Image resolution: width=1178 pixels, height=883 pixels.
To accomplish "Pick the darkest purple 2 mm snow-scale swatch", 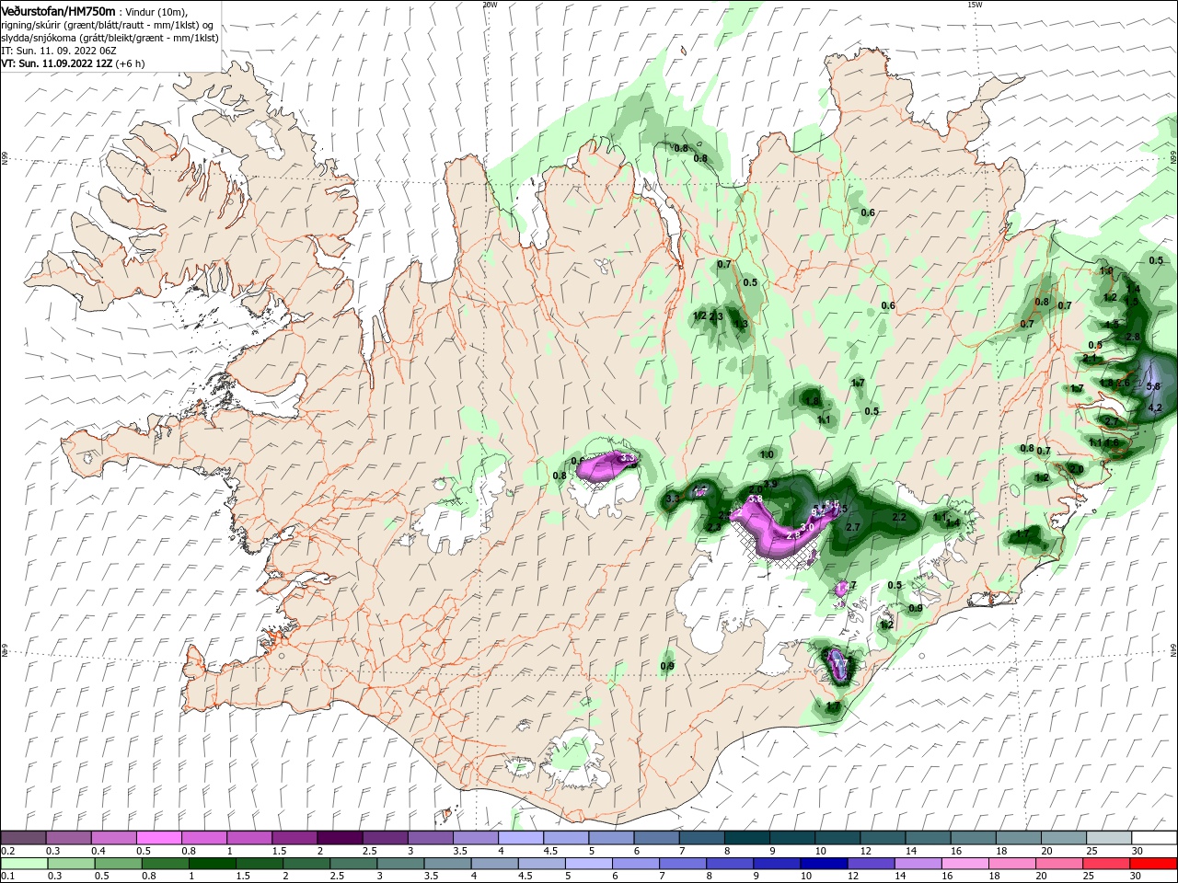I will (x=340, y=838).
